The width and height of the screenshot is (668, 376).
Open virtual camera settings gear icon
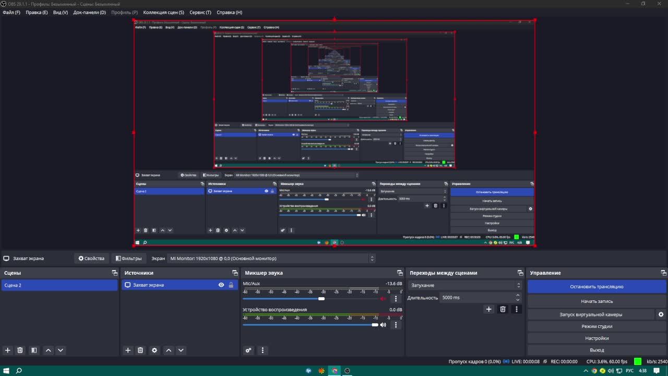point(661,314)
